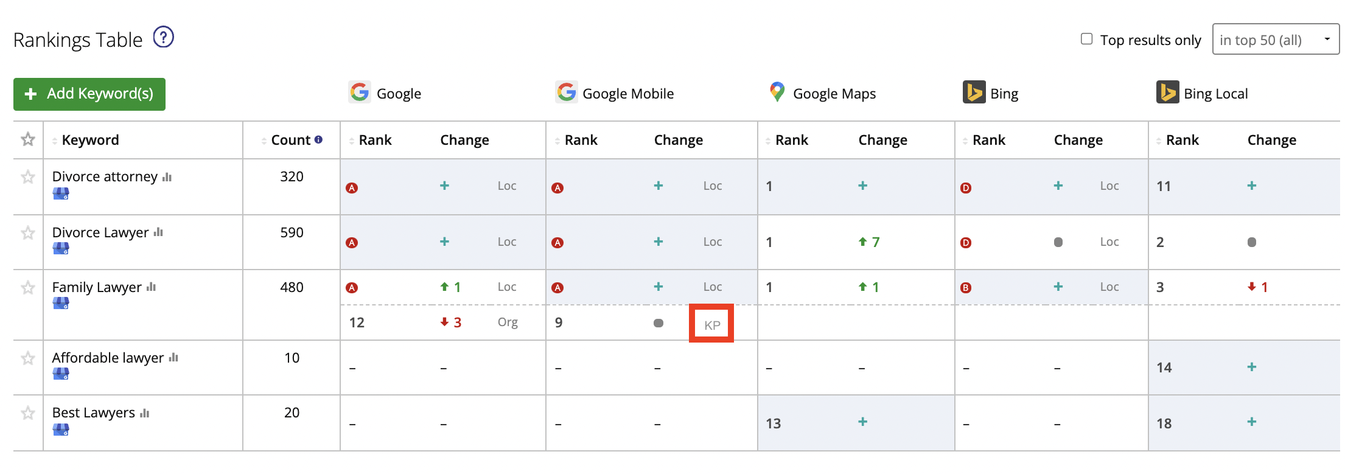
Task: Click the Bing Local engine icon
Action: click(1167, 92)
